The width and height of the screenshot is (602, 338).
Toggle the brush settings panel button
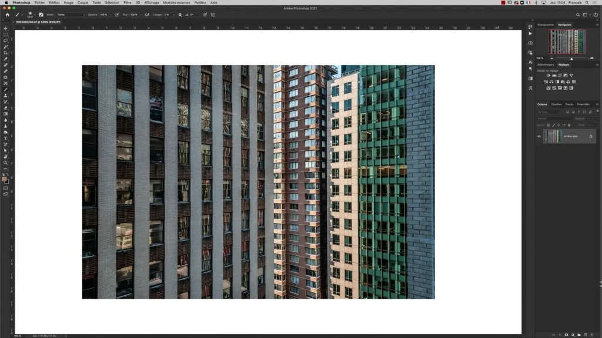(x=41, y=15)
